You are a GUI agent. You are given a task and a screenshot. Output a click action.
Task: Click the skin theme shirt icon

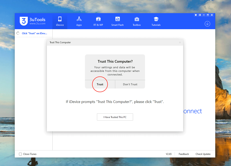click(196, 15)
